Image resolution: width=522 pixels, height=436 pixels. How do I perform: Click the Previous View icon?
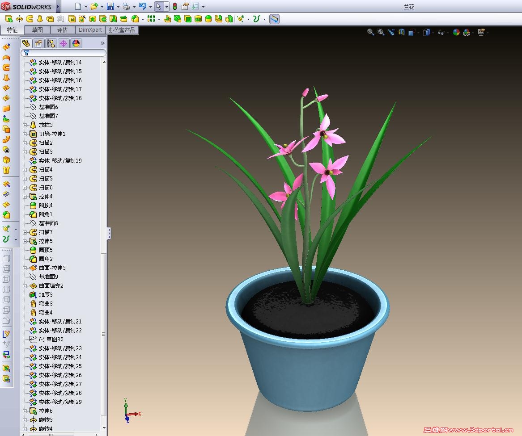pos(391,32)
